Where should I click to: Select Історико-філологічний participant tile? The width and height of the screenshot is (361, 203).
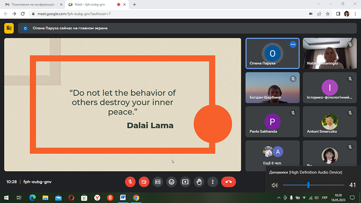pyautogui.click(x=330, y=87)
